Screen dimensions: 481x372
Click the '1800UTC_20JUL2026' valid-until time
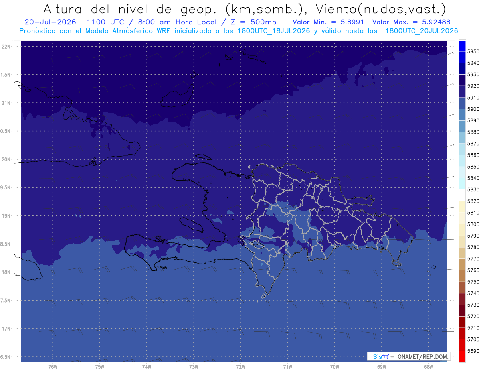422,30
